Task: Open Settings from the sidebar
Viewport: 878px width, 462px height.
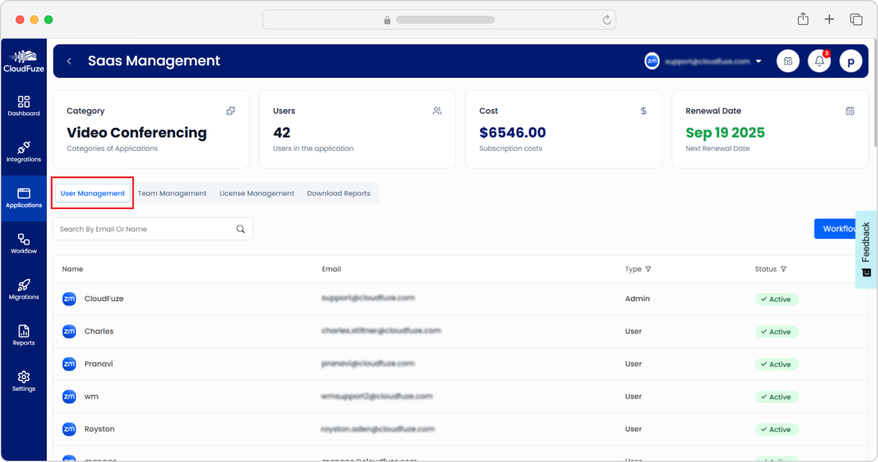Action: tap(24, 380)
